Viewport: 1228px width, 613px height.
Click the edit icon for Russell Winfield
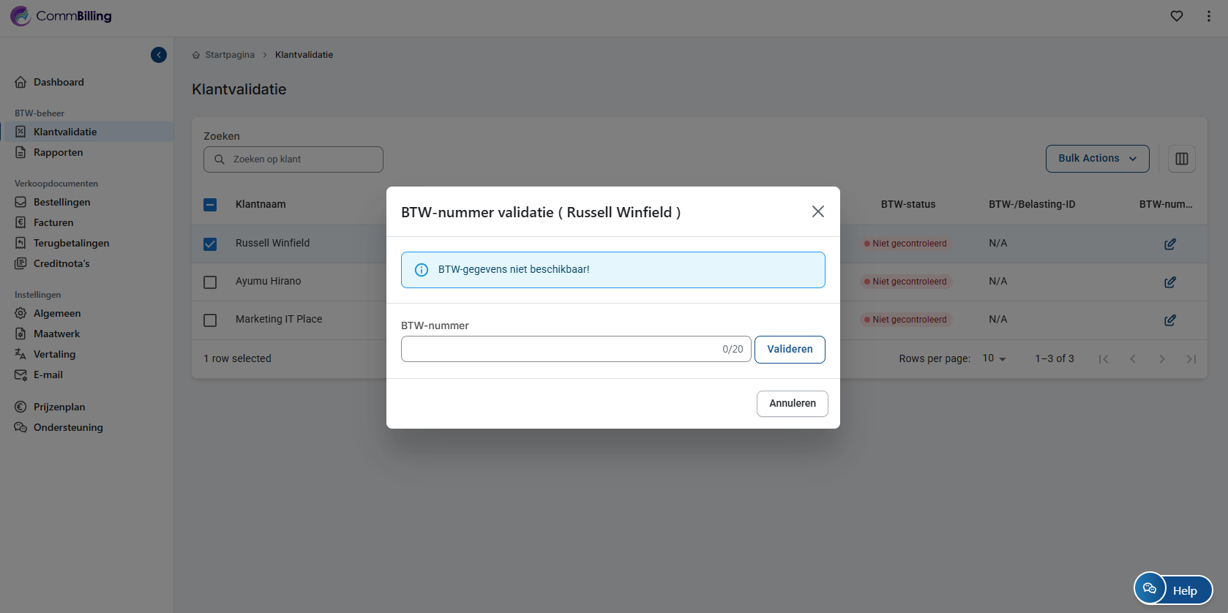1170,244
